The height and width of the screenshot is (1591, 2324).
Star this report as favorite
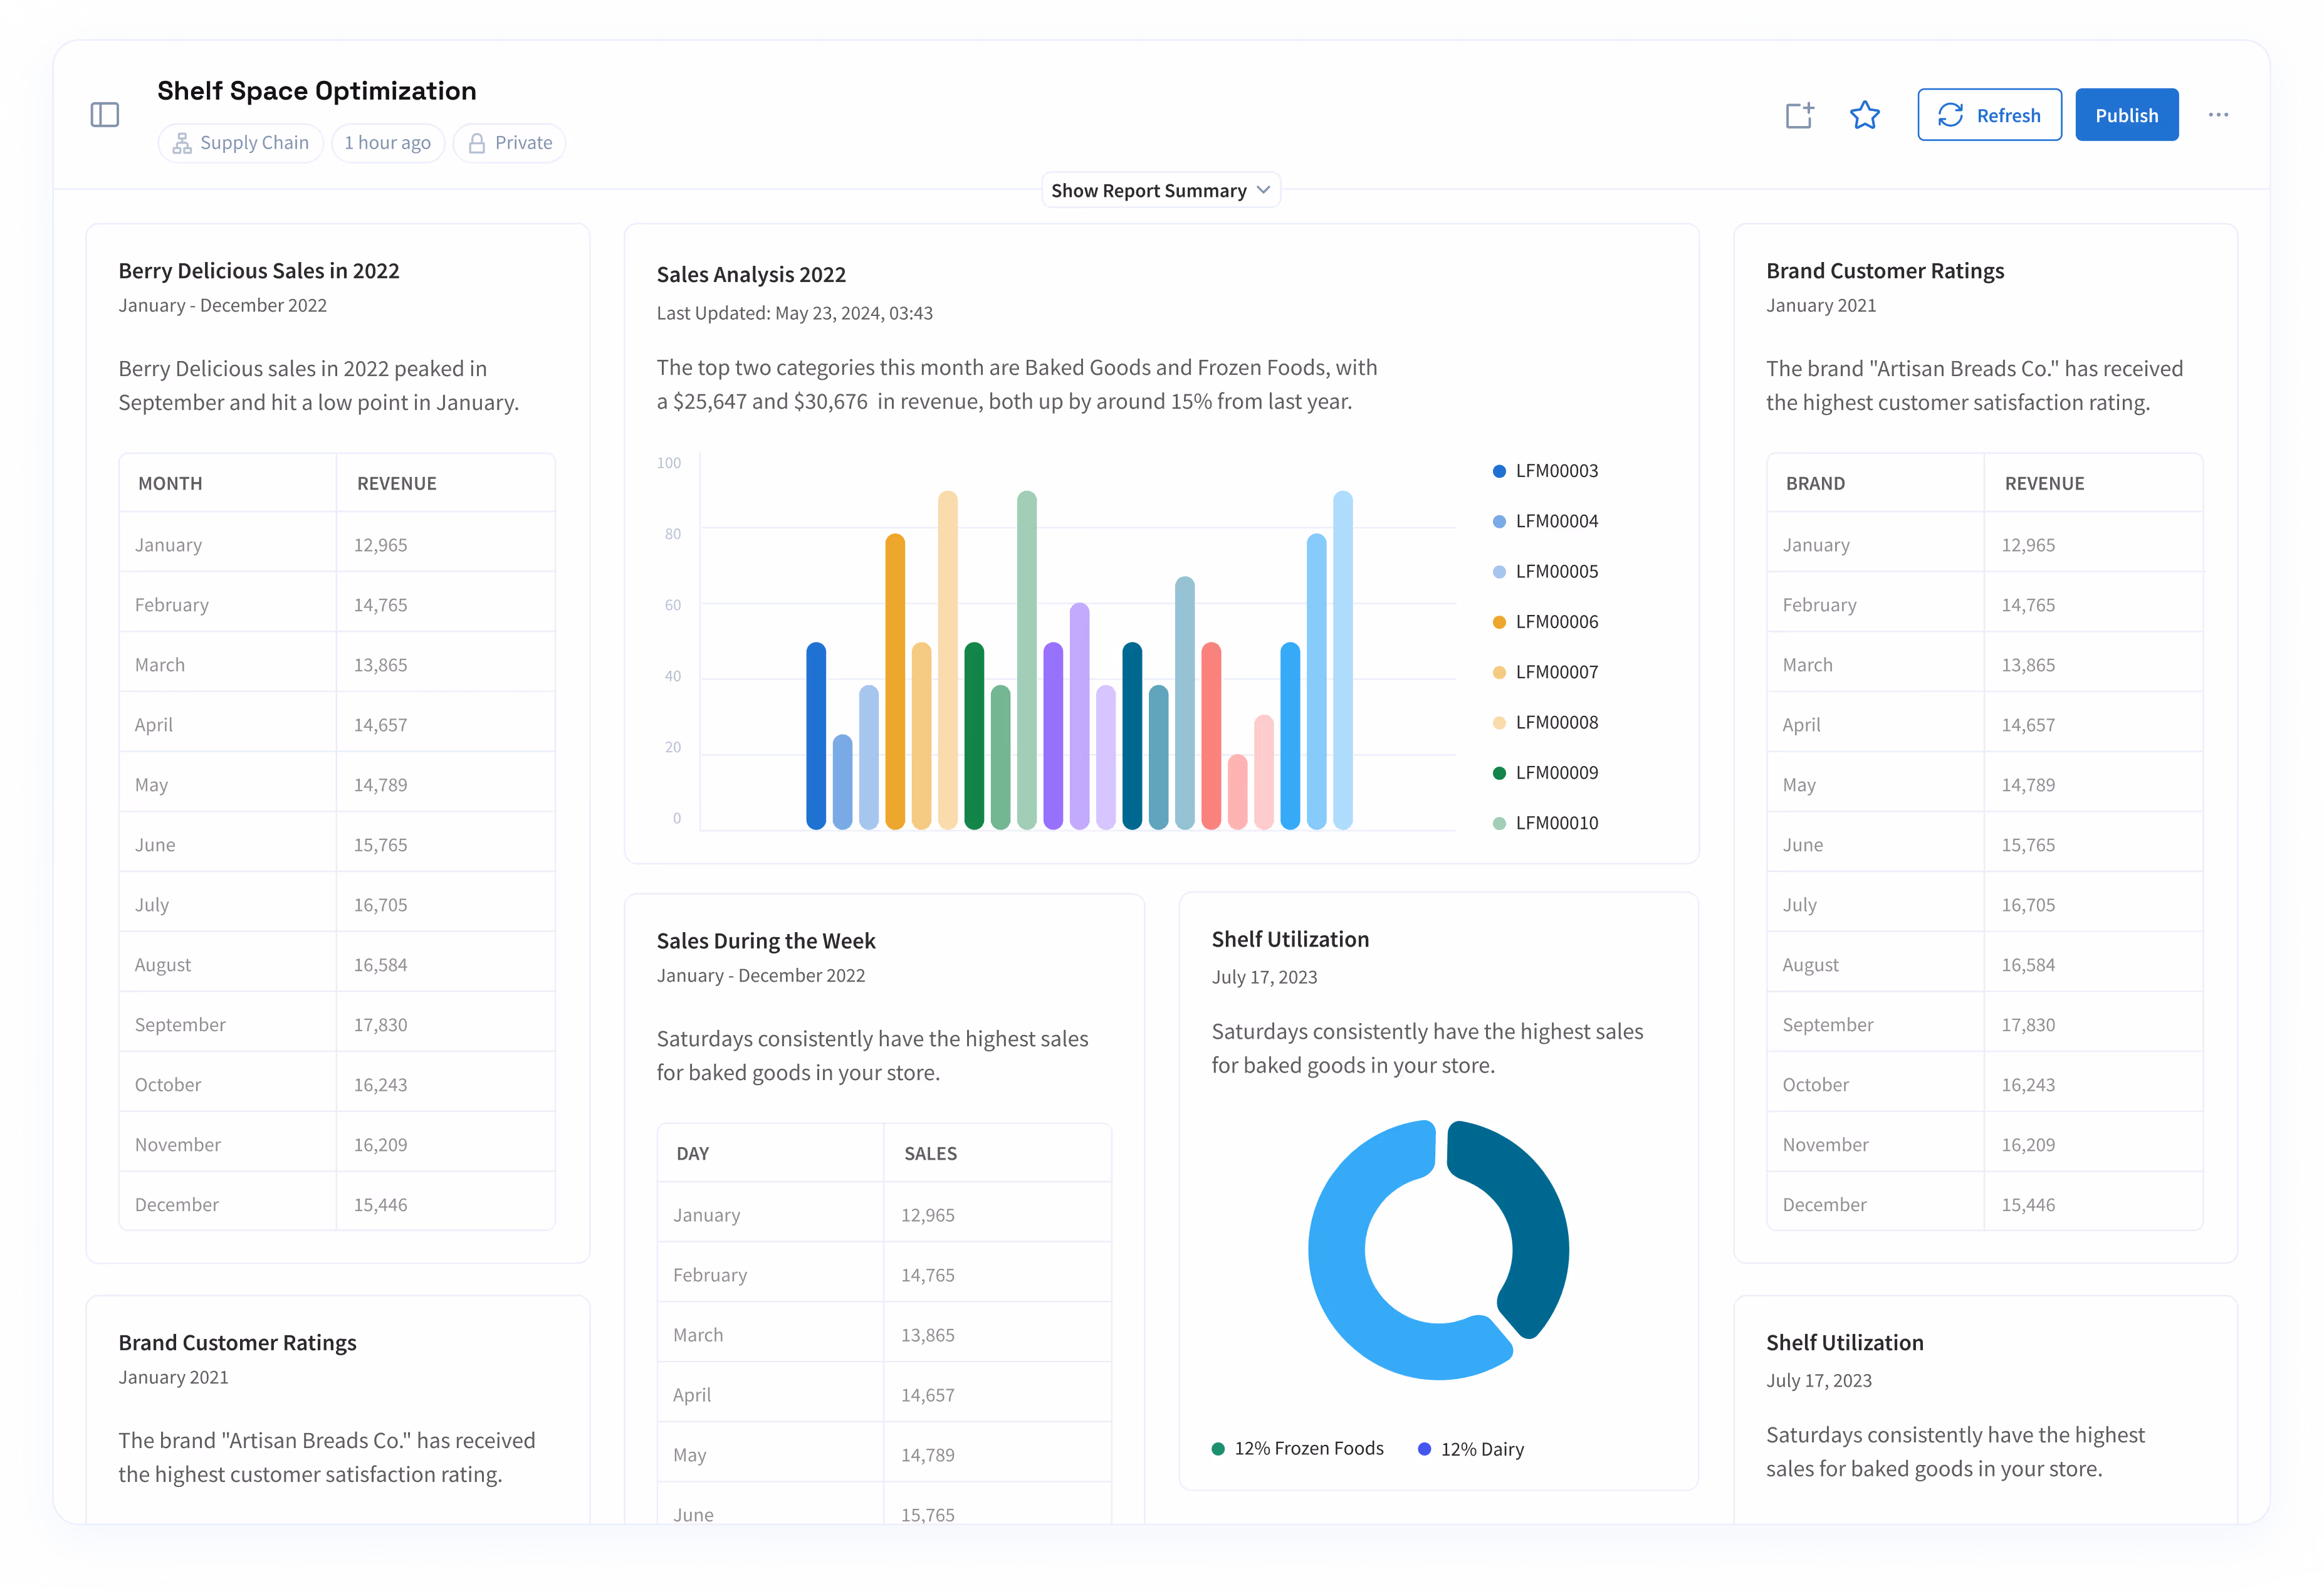1864,115
